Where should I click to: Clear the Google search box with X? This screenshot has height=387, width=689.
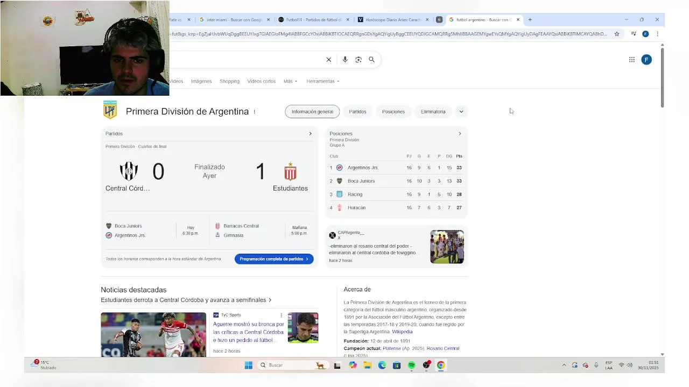[x=329, y=60]
